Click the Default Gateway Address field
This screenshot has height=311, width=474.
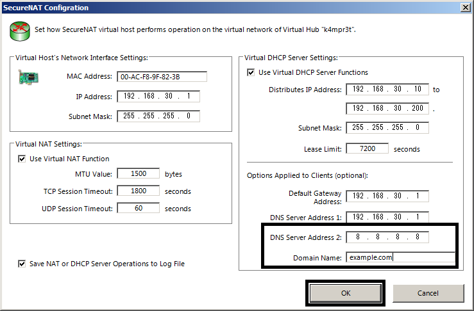(387, 196)
